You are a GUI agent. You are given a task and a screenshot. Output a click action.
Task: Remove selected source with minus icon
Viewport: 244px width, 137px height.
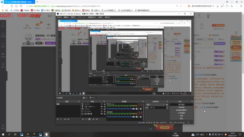coord(86,119)
